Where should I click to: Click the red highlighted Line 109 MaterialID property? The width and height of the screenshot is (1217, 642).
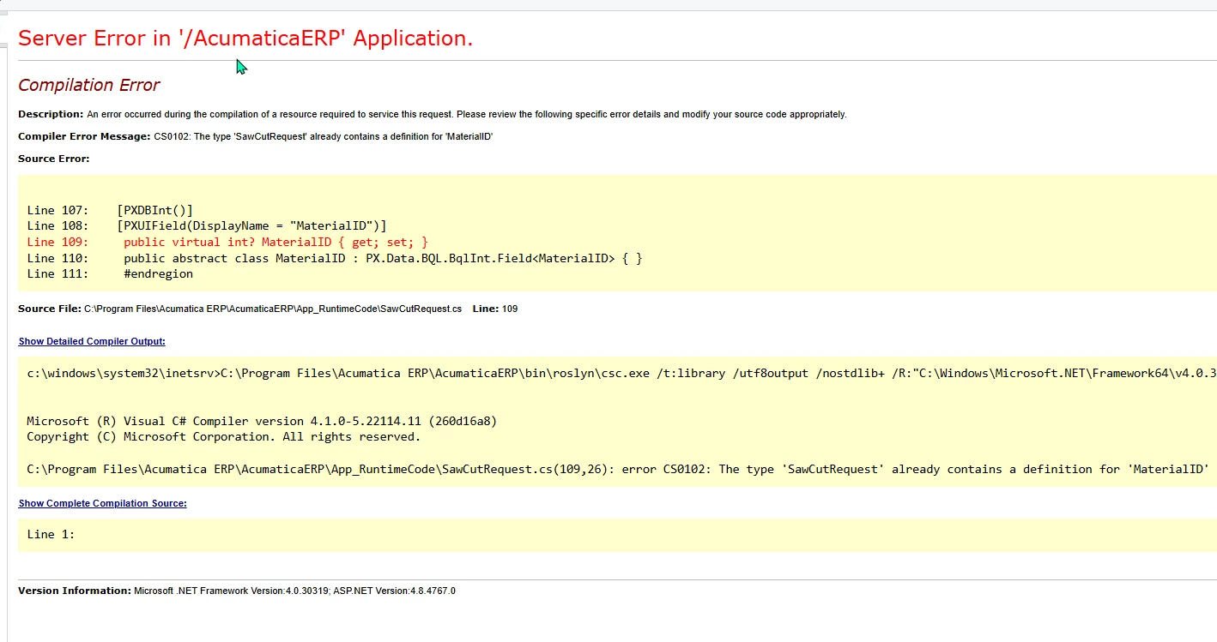tap(227, 243)
